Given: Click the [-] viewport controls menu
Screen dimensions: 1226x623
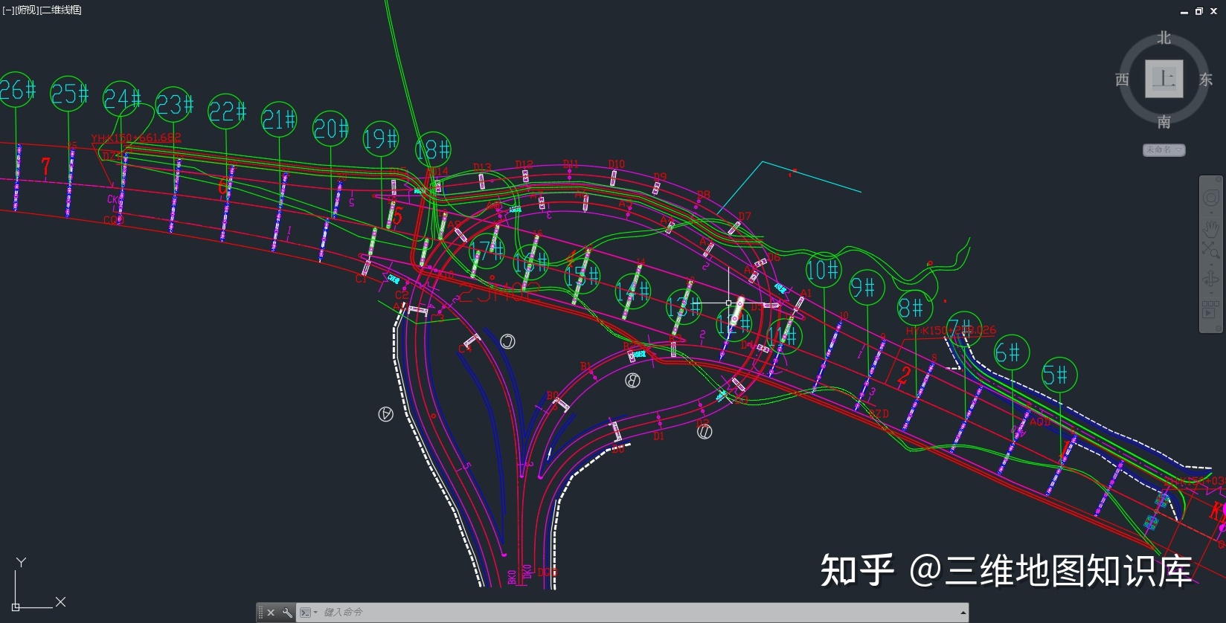Looking at the screenshot, I should pyautogui.click(x=7, y=10).
